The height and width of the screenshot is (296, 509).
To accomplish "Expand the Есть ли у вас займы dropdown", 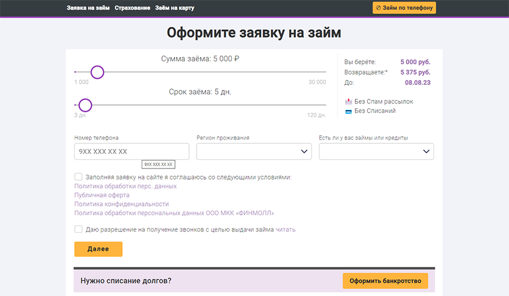I will click(376, 152).
